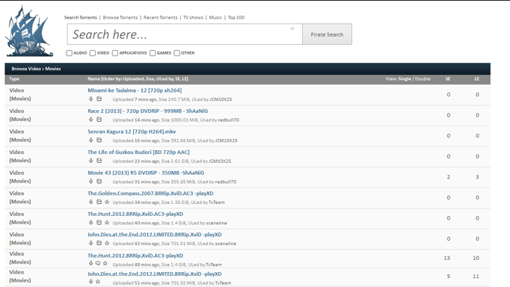Open Senran Kagura 12 [720p H264].mkv link
Screen dimensions: 510x287
pyautogui.click(x=132, y=132)
